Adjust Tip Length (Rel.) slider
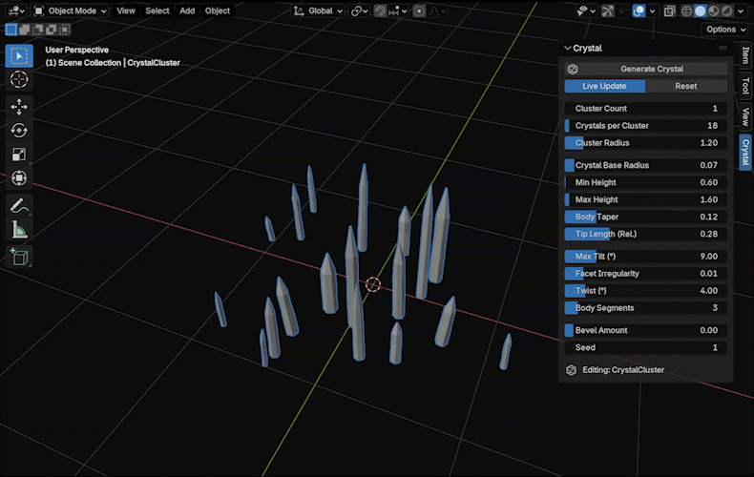 (646, 234)
